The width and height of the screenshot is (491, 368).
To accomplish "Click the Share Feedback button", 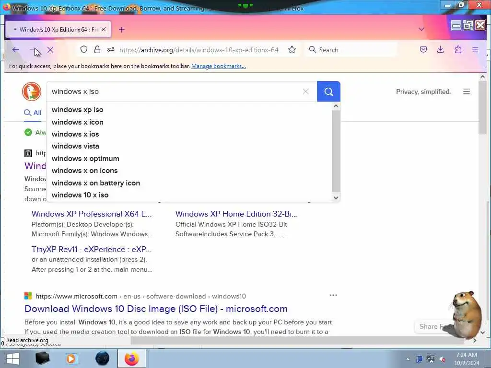I will [433, 327].
